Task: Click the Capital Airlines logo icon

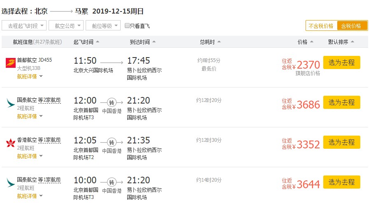Action: tap(10, 62)
